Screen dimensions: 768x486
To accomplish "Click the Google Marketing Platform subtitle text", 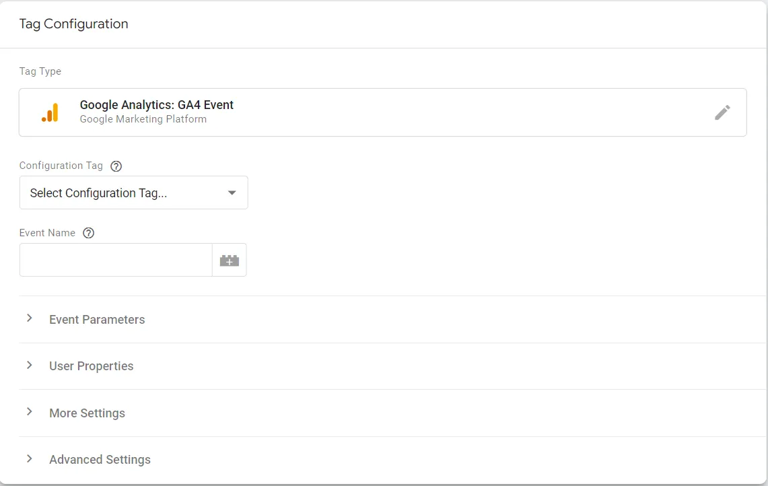I will [143, 119].
